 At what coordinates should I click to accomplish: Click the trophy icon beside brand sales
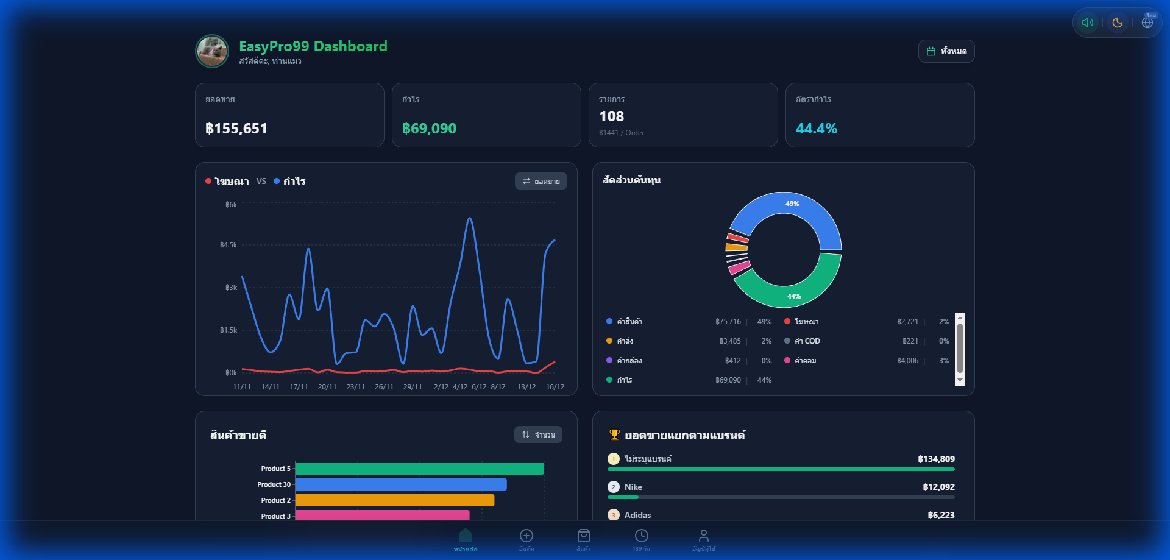coord(614,434)
